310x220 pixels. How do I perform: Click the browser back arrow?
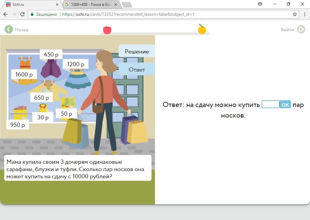point(5,14)
